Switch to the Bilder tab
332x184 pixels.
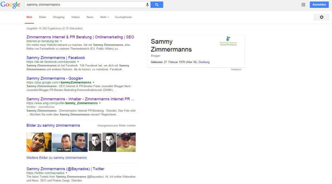(42, 17)
